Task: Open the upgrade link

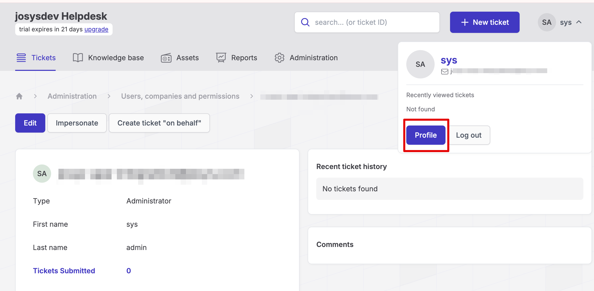Action: (x=96, y=29)
